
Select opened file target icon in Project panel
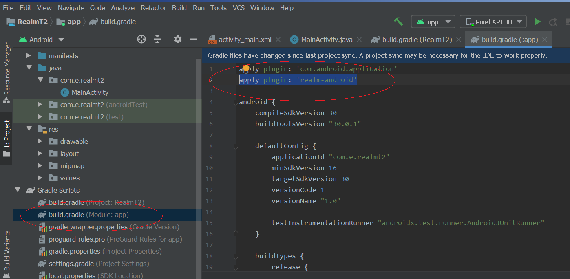[141, 39]
